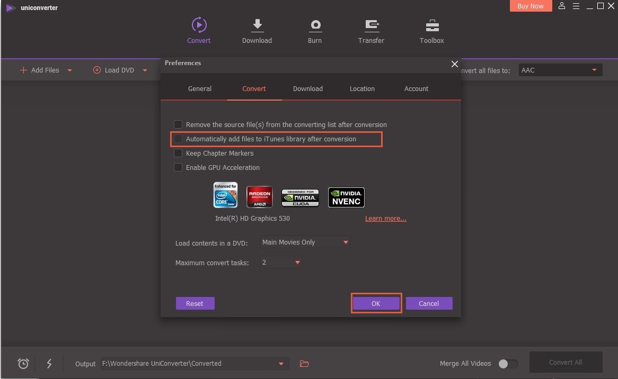Image resolution: width=618 pixels, height=379 pixels.
Task: Expand the Output folder path dropdown
Action: pyautogui.click(x=281, y=364)
